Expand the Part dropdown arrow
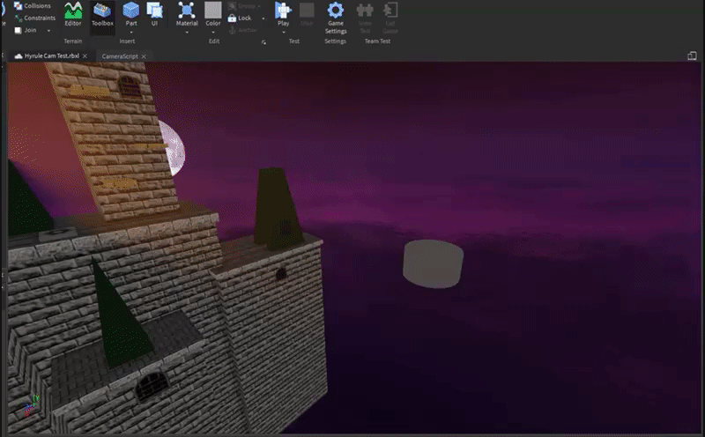The width and height of the screenshot is (705, 437). point(130,33)
